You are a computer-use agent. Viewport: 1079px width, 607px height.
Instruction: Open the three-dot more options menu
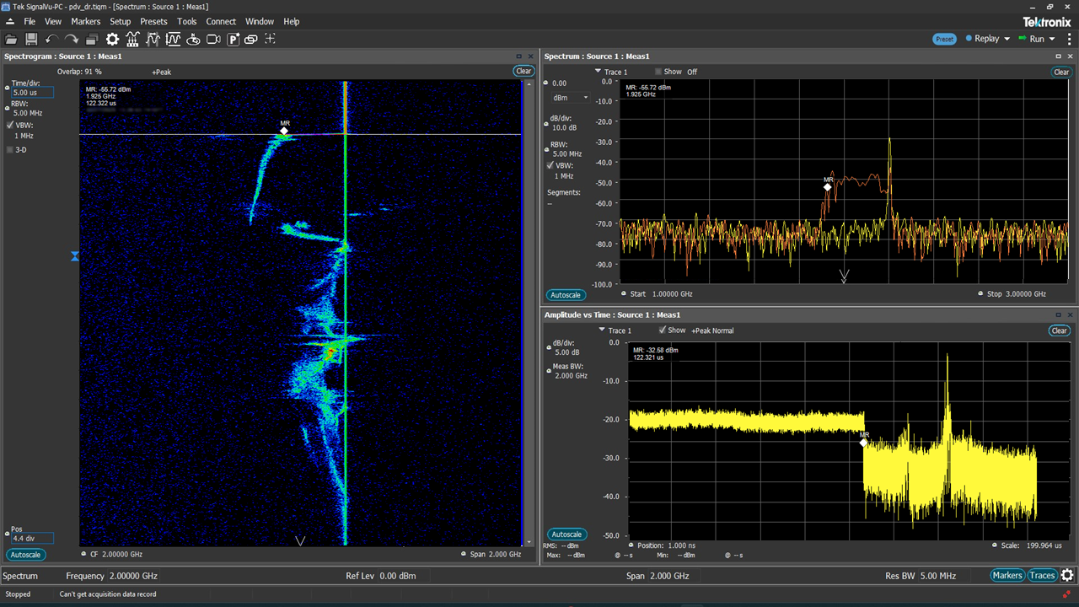(1069, 39)
